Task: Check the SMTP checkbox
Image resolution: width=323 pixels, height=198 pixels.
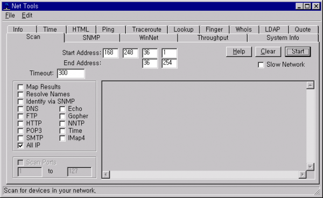Action: pos(20,138)
